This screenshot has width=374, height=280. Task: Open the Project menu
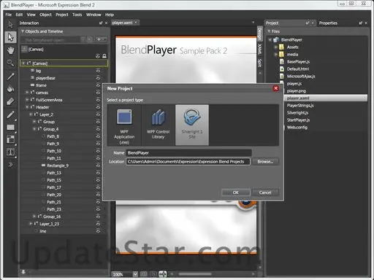pos(62,15)
